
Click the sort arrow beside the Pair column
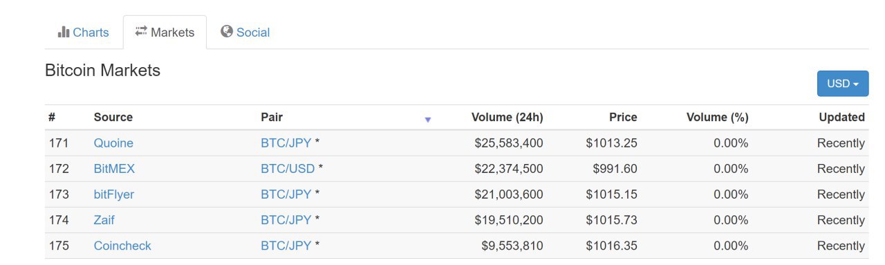click(427, 120)
